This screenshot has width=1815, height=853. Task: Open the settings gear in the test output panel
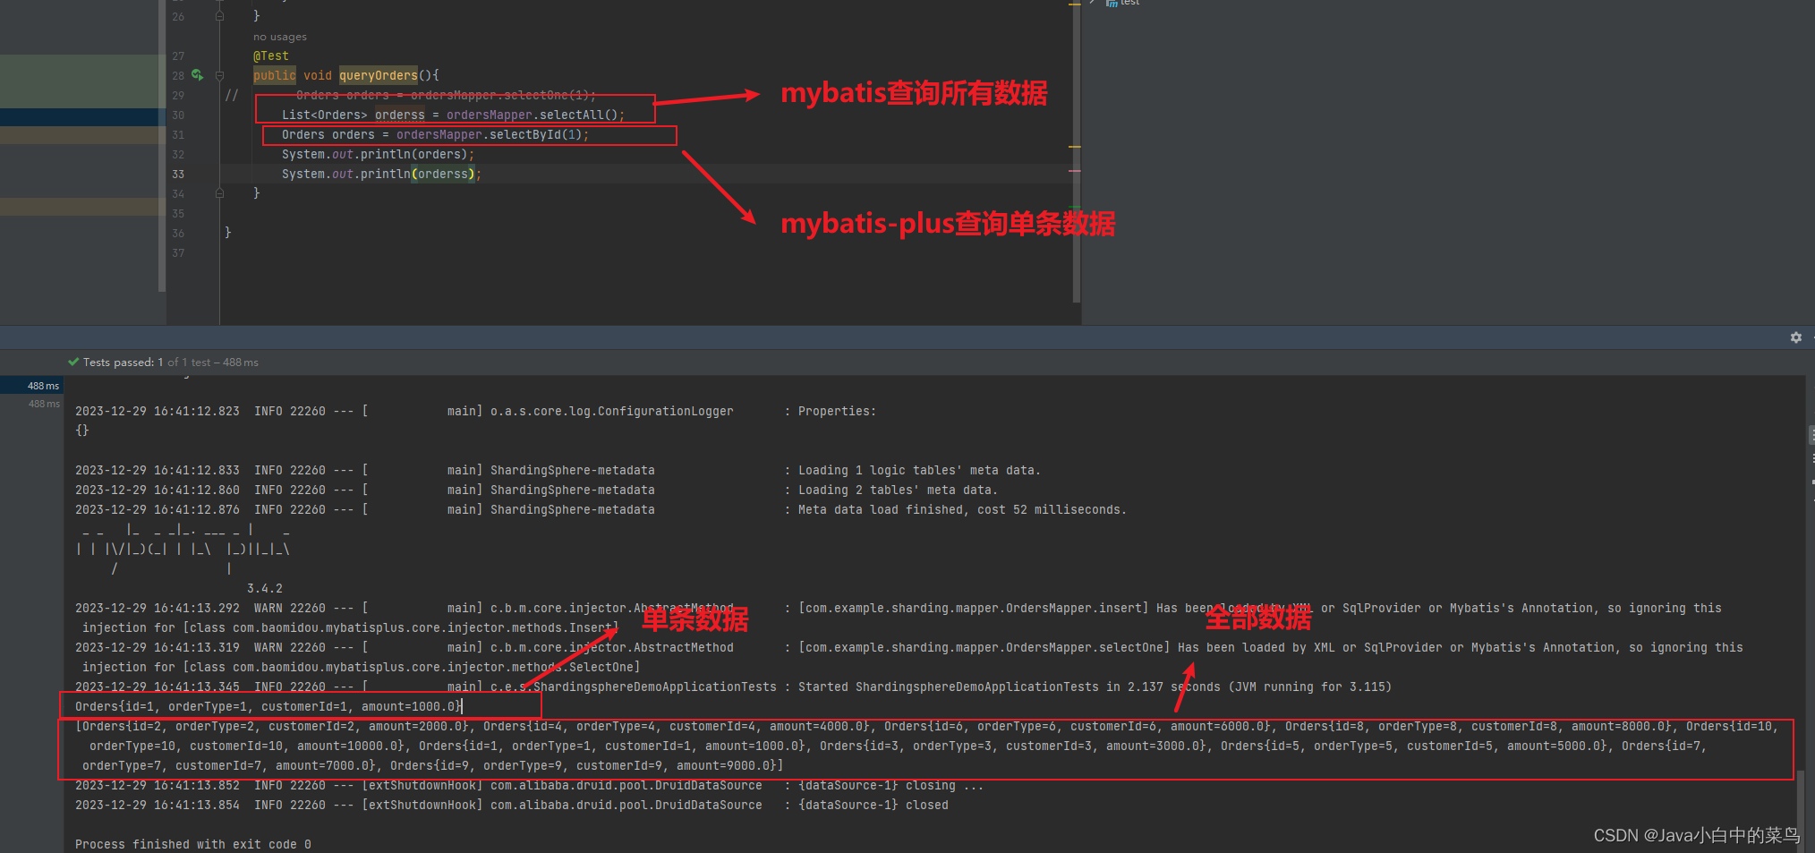1796,337
